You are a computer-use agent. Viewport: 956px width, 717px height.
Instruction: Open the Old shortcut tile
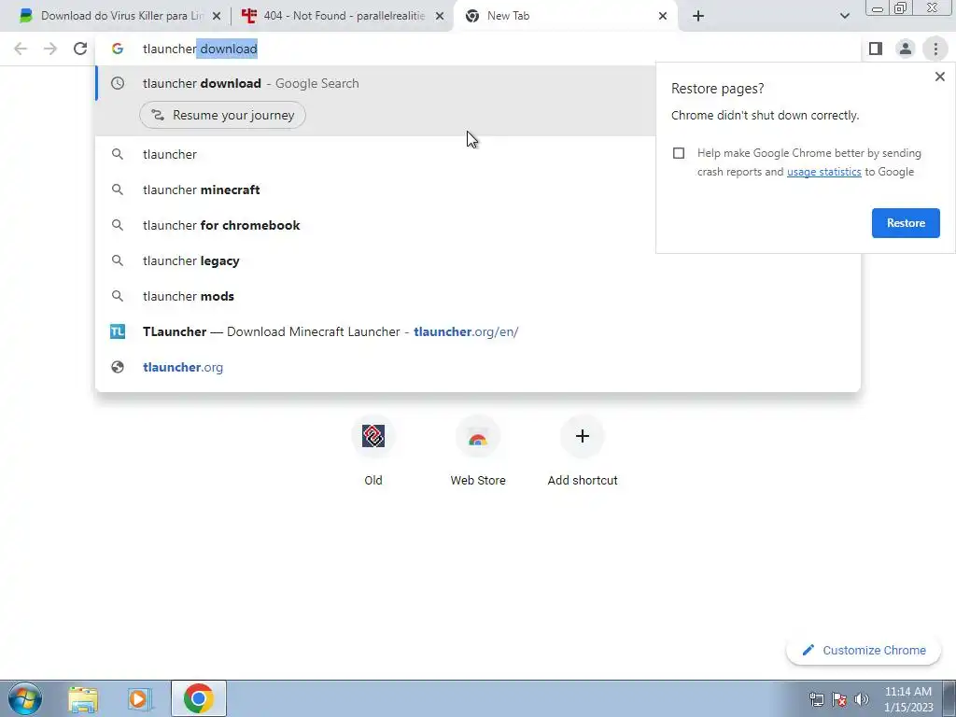pos(373,451)
